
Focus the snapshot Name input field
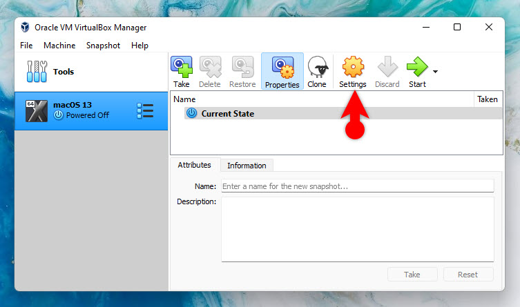358,186
